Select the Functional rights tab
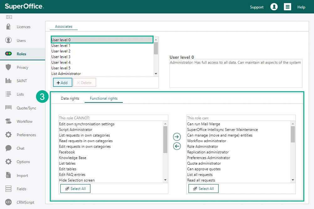314x209 pixels. point(103,98)
